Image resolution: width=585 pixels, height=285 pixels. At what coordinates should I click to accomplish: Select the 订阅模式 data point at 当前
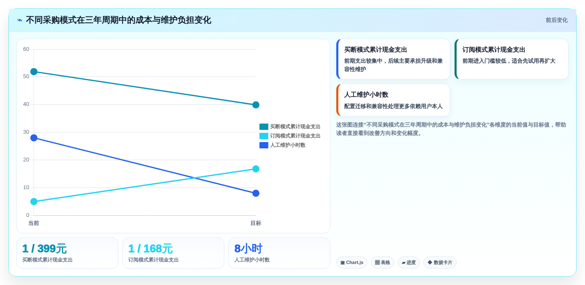[34, 202]
